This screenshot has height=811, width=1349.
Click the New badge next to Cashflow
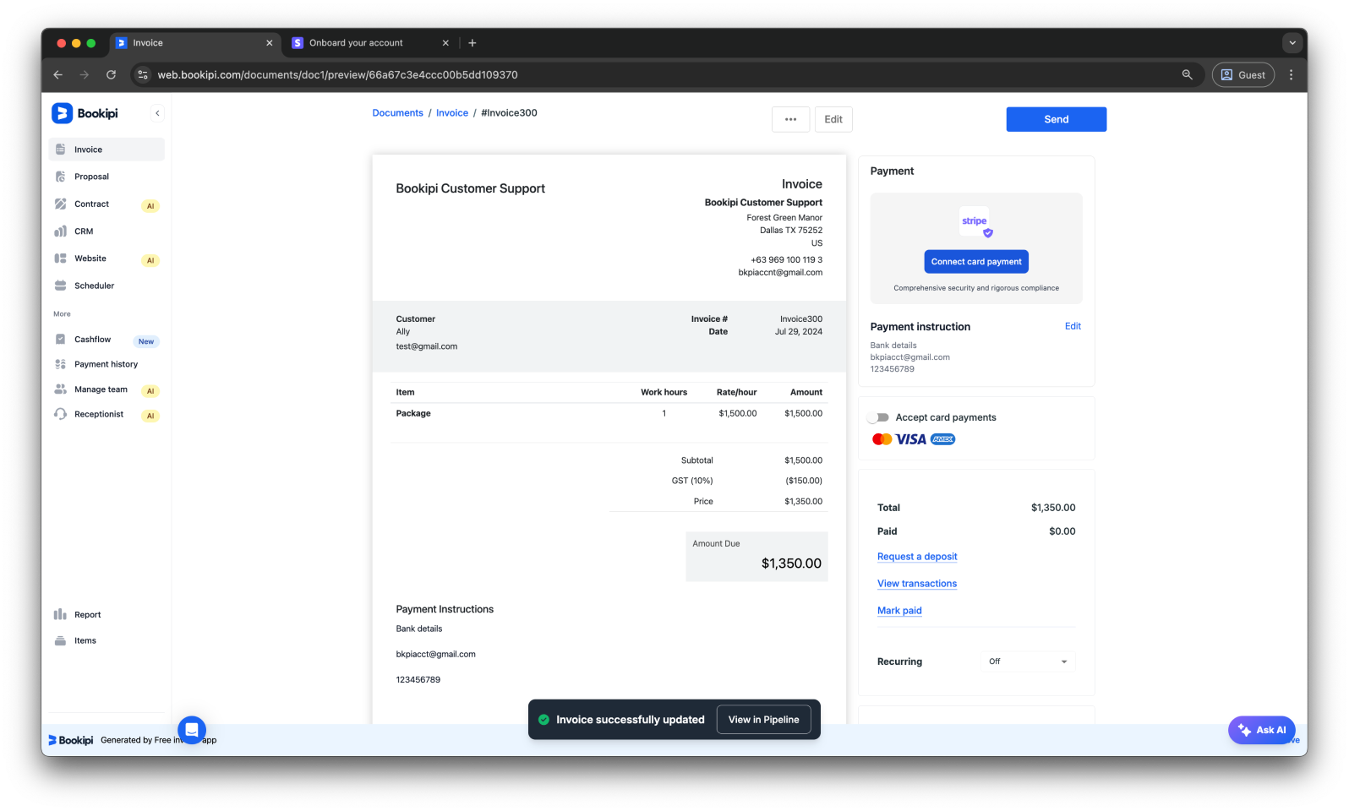click(x=146, y=341)
